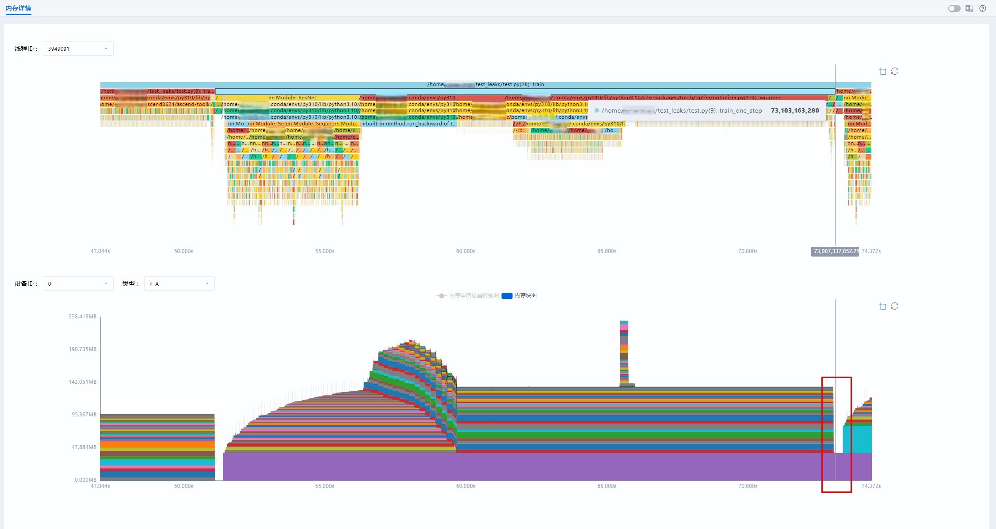Select the test.py(28): train flame bar
This screenshot has width=996, height=529.
coord(485,84)
